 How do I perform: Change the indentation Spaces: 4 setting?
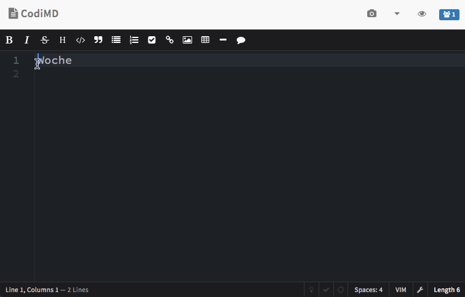368,290
